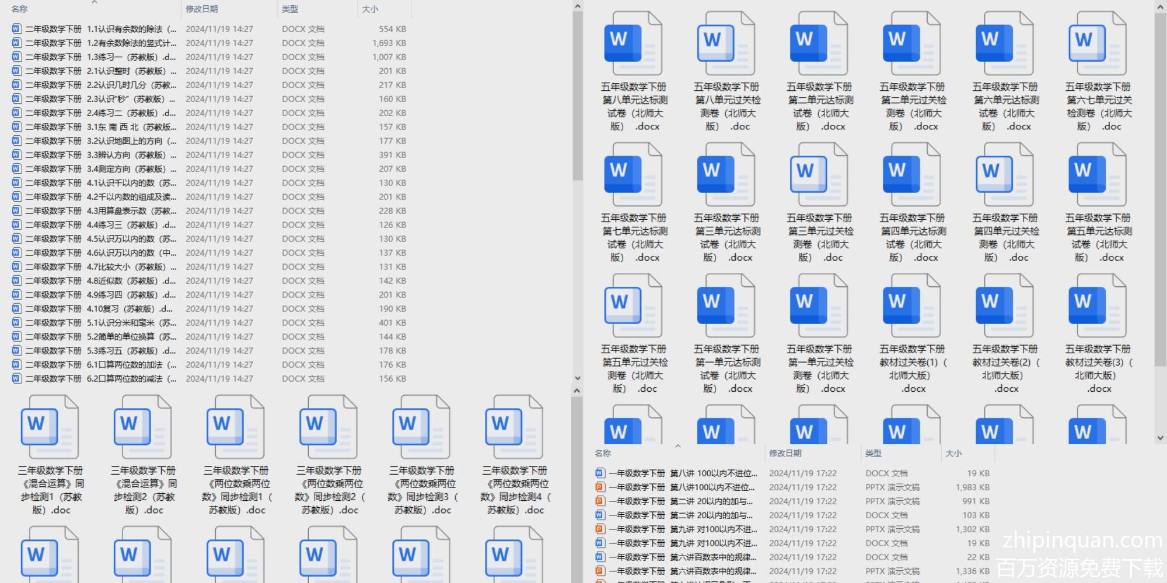Image resolution: width=1167 pixels, height=583 pixels.
Task: Click file label 五年级 第二单元过关检测卷
Action: [912, 107]
